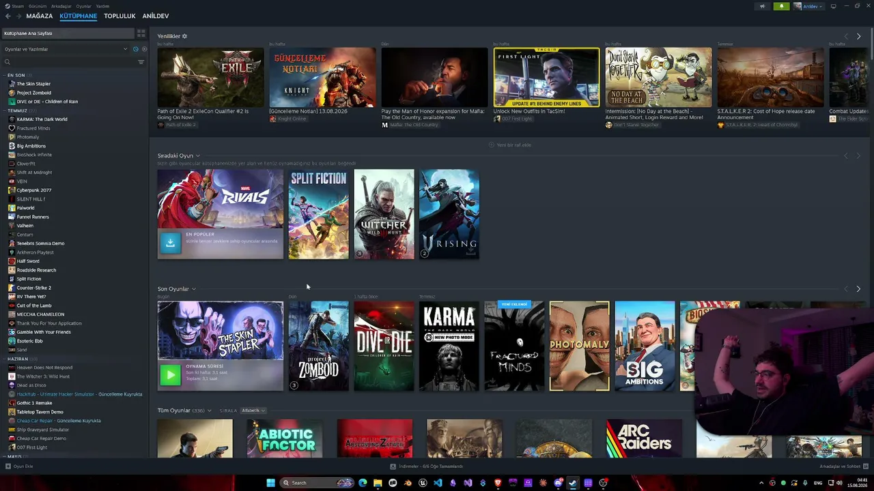Screen dimensions: 874x491
Task: Open the Windows Start menu
Action: tap(270, 483)
